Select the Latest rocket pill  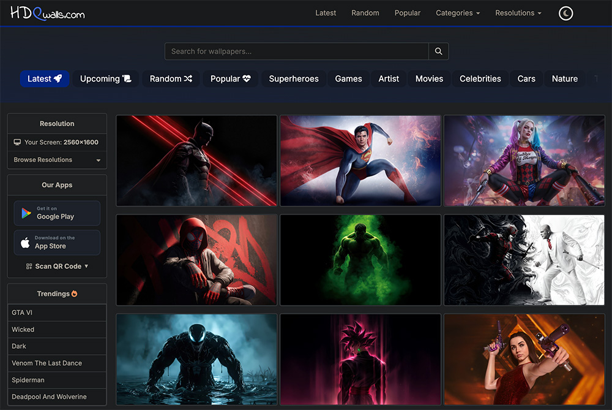coord(45,78)
